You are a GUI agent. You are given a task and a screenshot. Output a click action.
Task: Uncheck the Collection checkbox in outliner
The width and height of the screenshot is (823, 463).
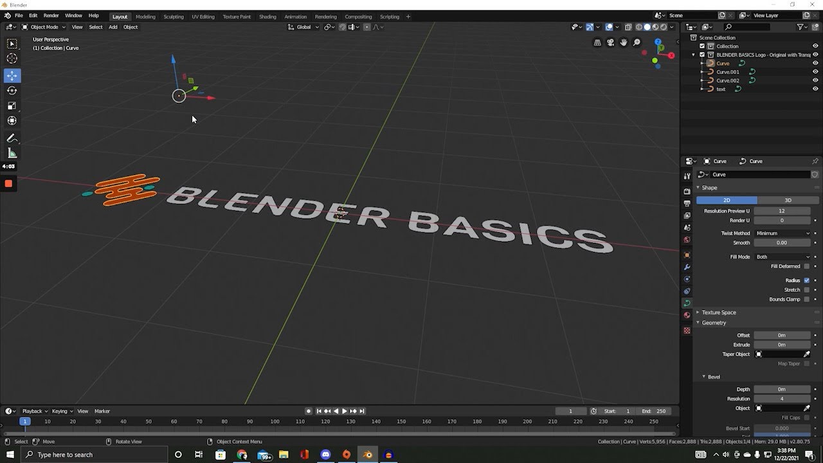(x=702, y=46)
